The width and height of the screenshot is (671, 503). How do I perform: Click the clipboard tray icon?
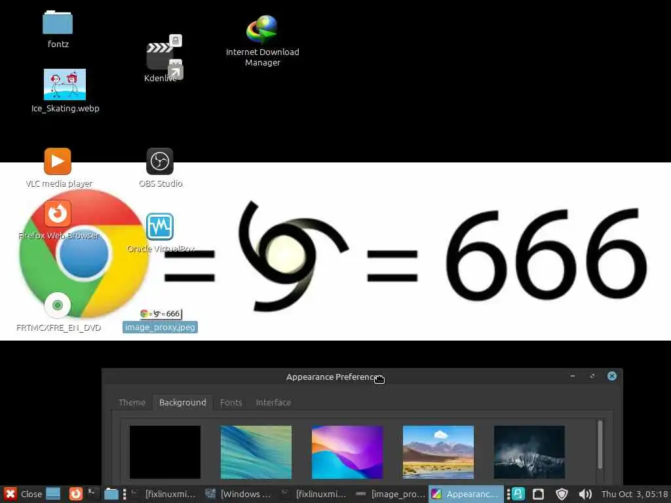[x=539, y=494]
